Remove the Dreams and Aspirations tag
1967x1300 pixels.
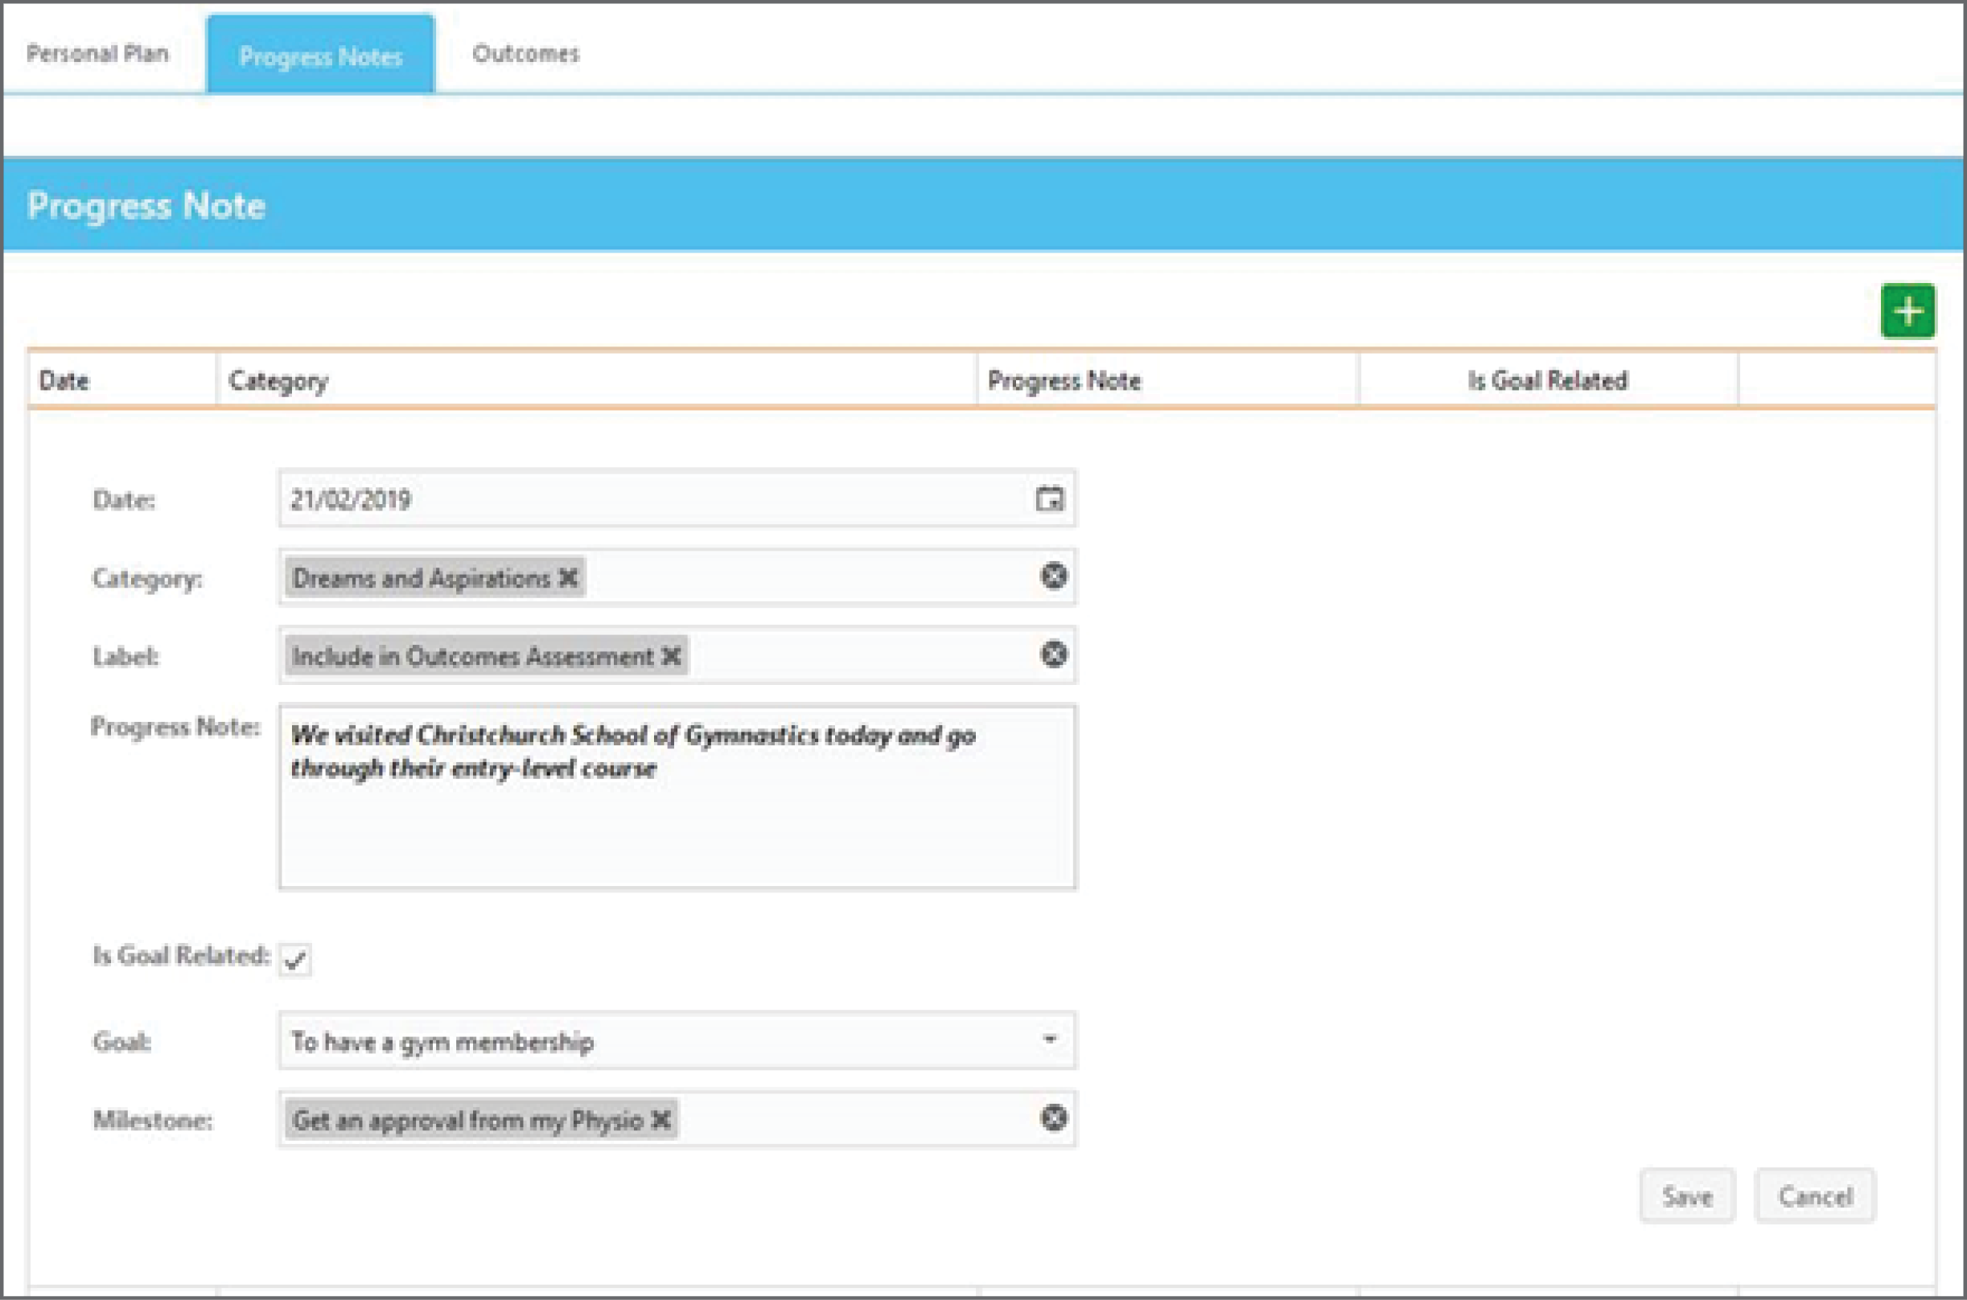[567, 578]
